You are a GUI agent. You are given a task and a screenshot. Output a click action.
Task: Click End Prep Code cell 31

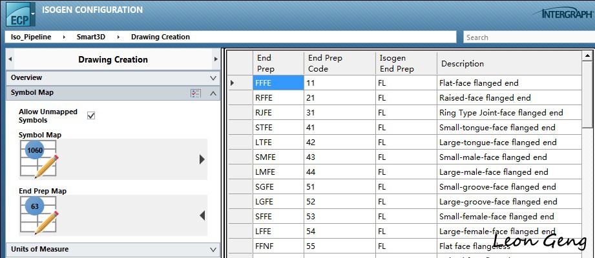[340, 112]
